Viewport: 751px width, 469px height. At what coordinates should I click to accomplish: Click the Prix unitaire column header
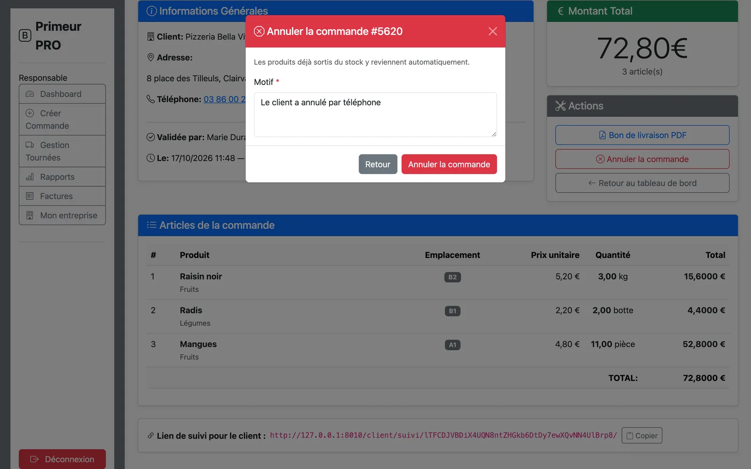555,255
